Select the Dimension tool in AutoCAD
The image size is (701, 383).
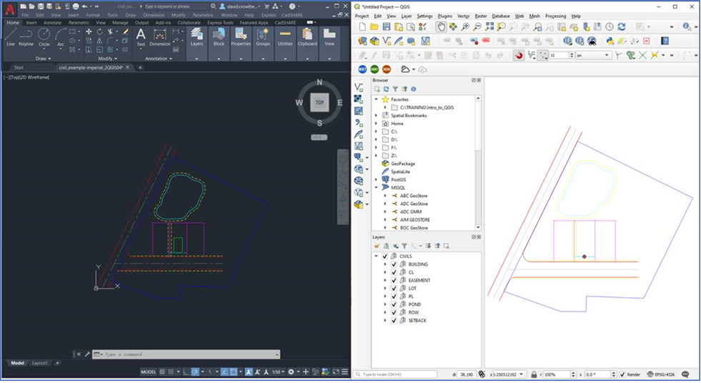(159, 37)
